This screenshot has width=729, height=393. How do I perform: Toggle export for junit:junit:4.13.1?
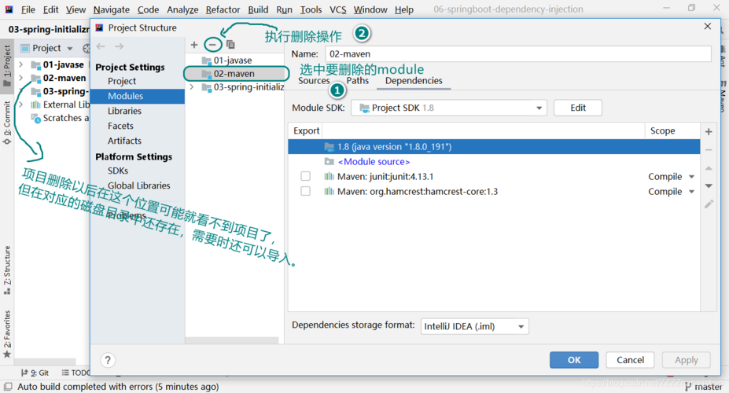[x=305, y=177]
